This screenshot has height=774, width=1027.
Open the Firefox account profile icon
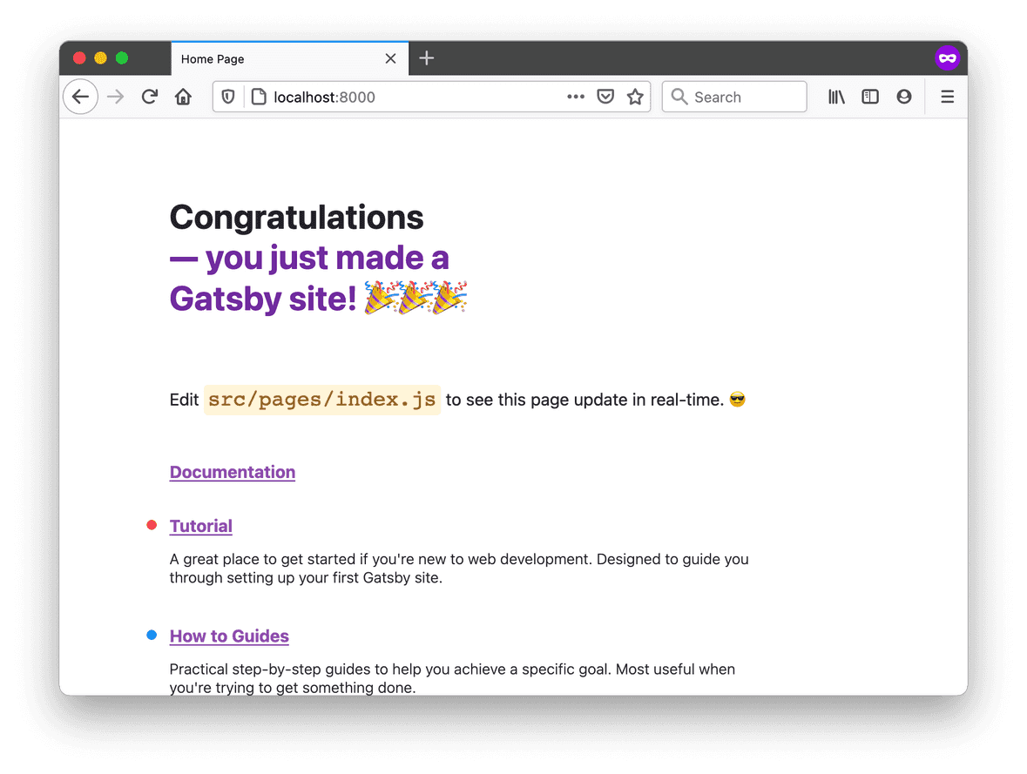pos(903,97)
